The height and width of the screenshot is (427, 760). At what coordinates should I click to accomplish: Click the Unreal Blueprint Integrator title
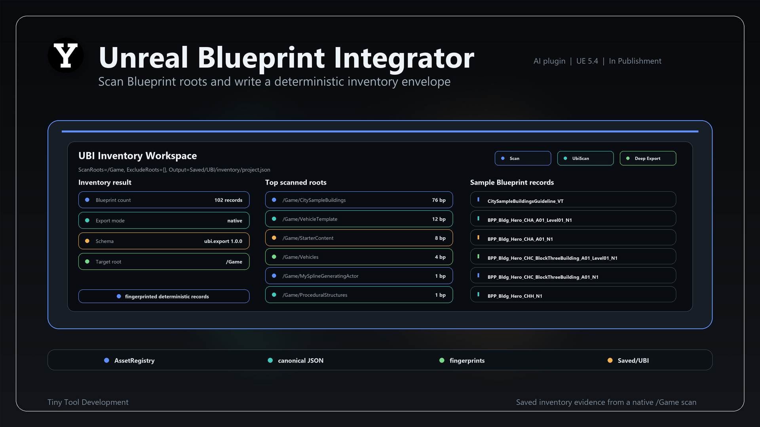click(x=286, y=58)
